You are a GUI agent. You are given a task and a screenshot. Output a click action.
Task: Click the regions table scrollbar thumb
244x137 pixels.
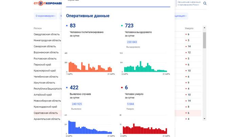pos(204,40)
